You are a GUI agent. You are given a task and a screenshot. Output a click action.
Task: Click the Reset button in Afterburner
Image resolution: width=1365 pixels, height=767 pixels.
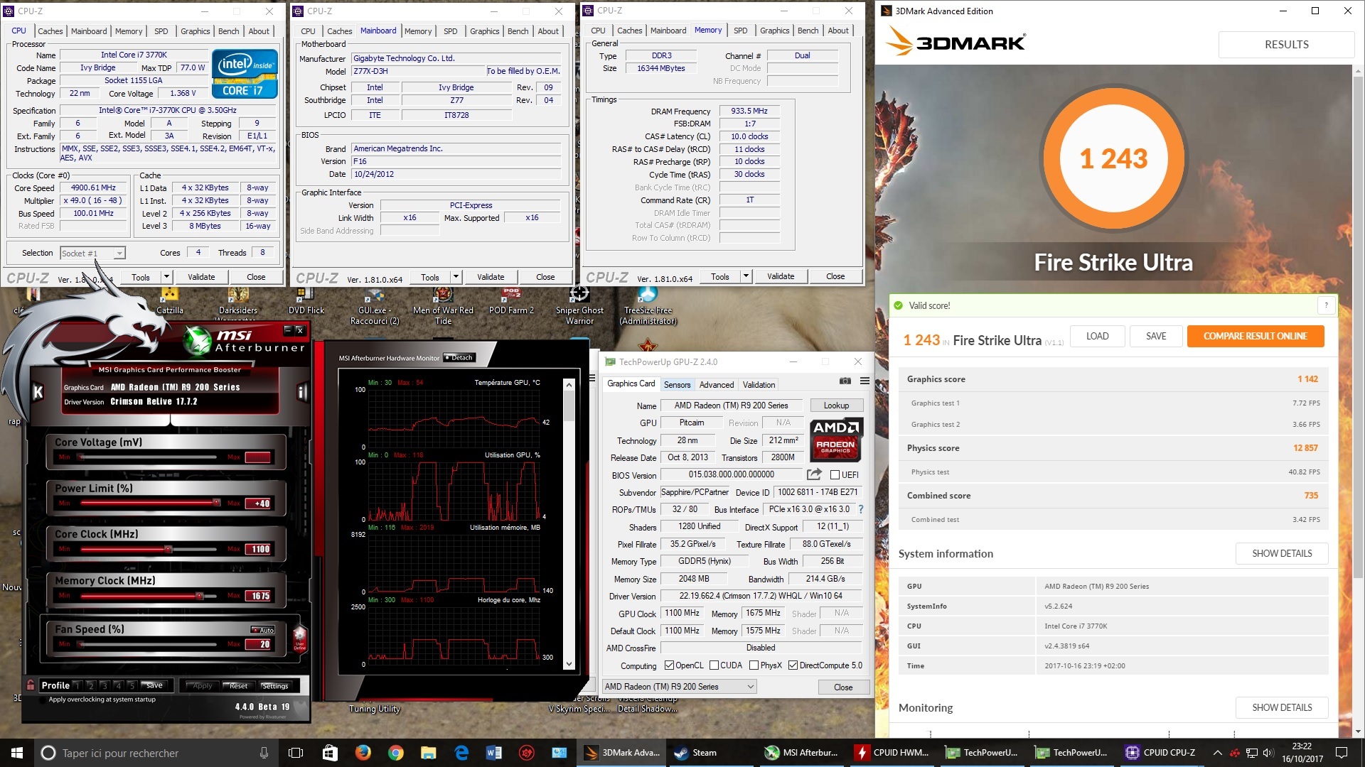tap(238, 685)
